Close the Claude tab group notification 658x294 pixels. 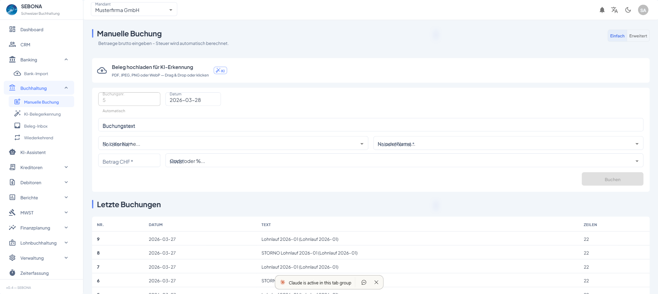pyautogui.click(x=376, y=282)
